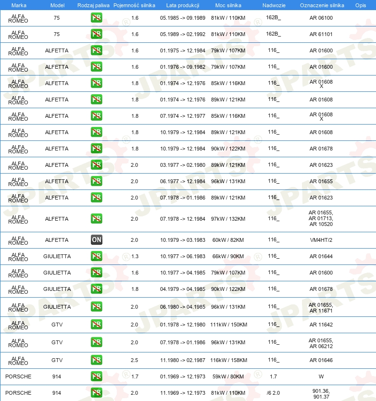This screenshot has width=376, height=401.
Task: Click date range 10.1977 -> 06.1983
Action: 183,256
